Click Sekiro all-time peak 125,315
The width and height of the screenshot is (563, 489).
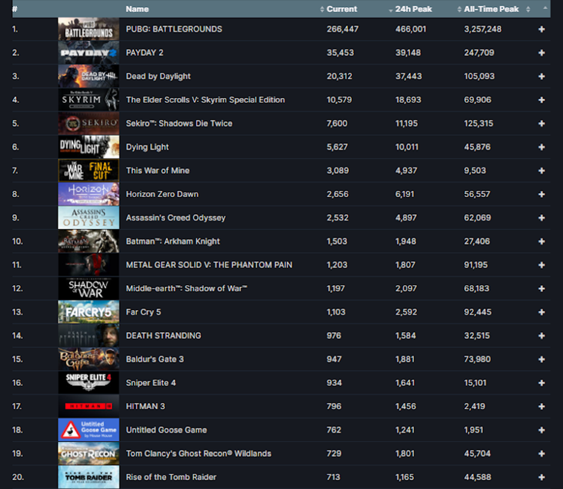tap(479, 123)
